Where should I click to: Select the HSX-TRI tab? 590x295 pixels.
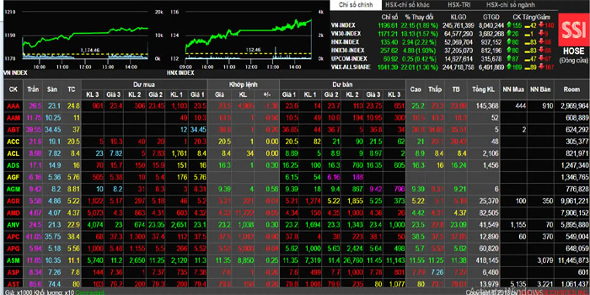point(459,5)
